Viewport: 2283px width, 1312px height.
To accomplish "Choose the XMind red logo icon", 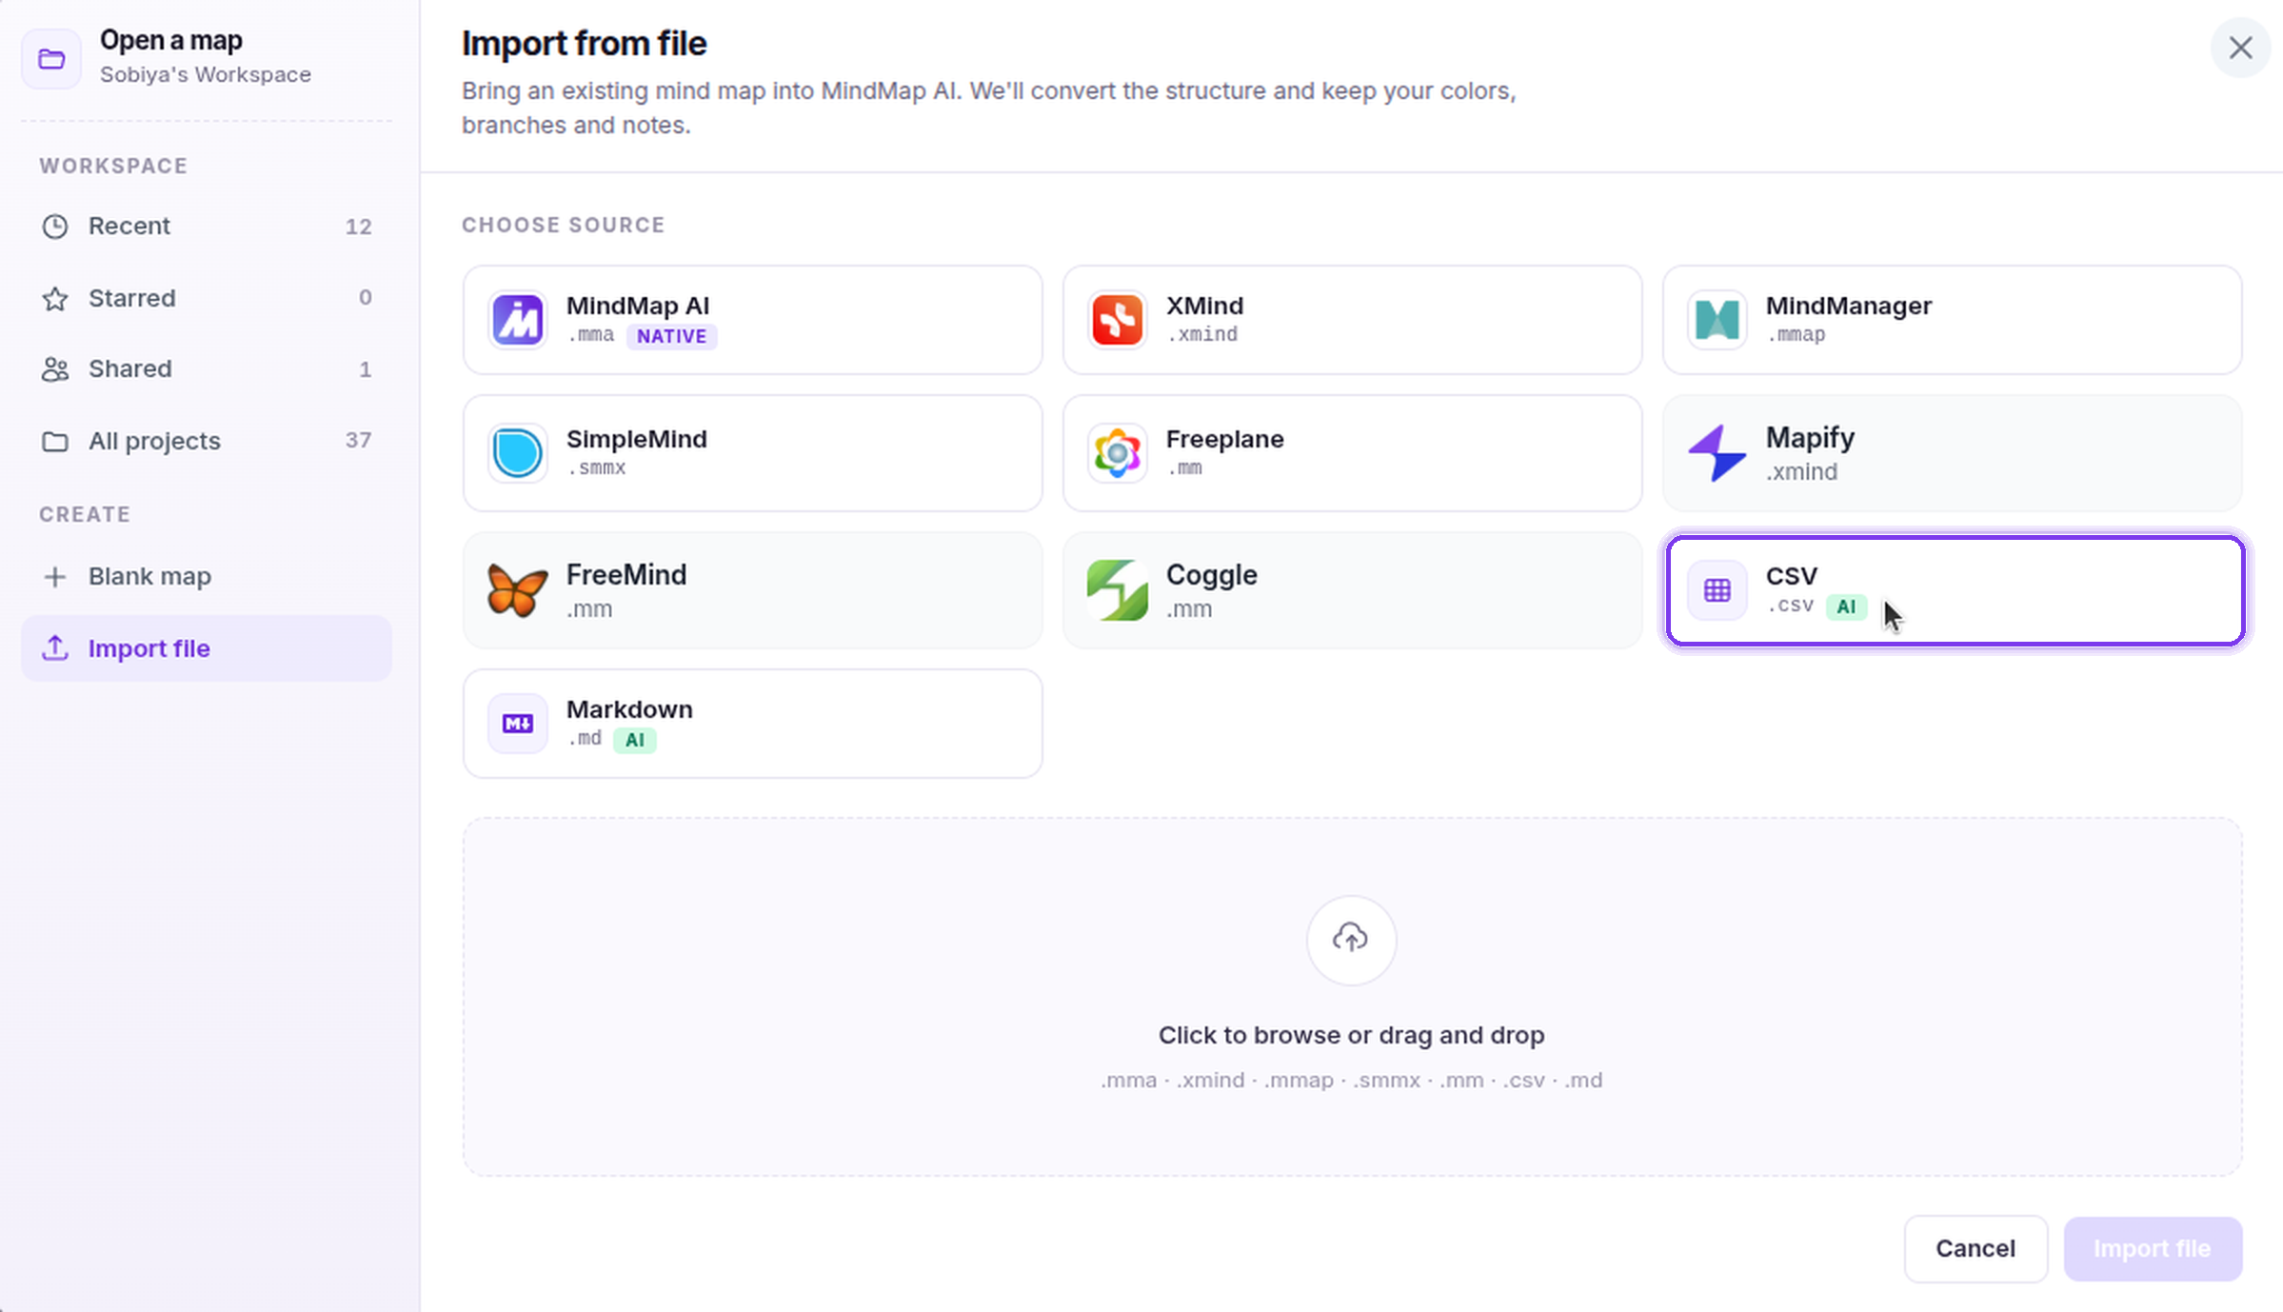I will pos(1117,319).
